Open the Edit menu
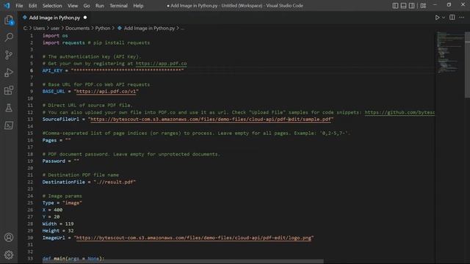The height and width of the screenshot is (264, 470). coord(32,6)
